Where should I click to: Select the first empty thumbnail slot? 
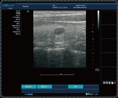(109, 18)
